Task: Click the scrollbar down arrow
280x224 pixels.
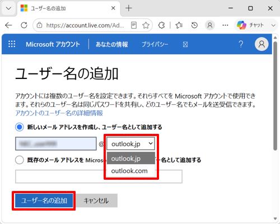Action: pos(275,218)
